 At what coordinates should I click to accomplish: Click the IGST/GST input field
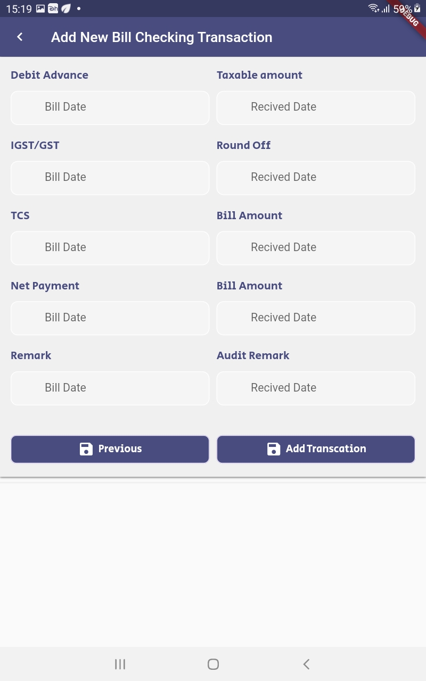point(110,178)
